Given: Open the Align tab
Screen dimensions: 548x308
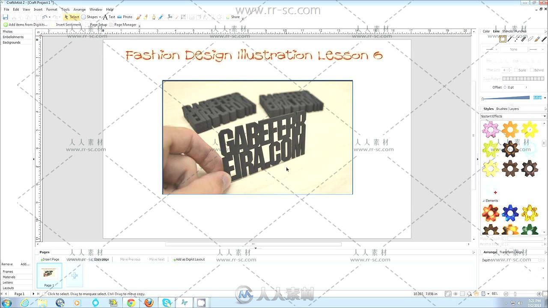Looking at the screenshot, I should [x=519, y=252].
